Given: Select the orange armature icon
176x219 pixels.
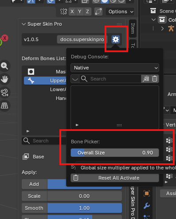Looking at the screenshot, I should click(171, 28).
